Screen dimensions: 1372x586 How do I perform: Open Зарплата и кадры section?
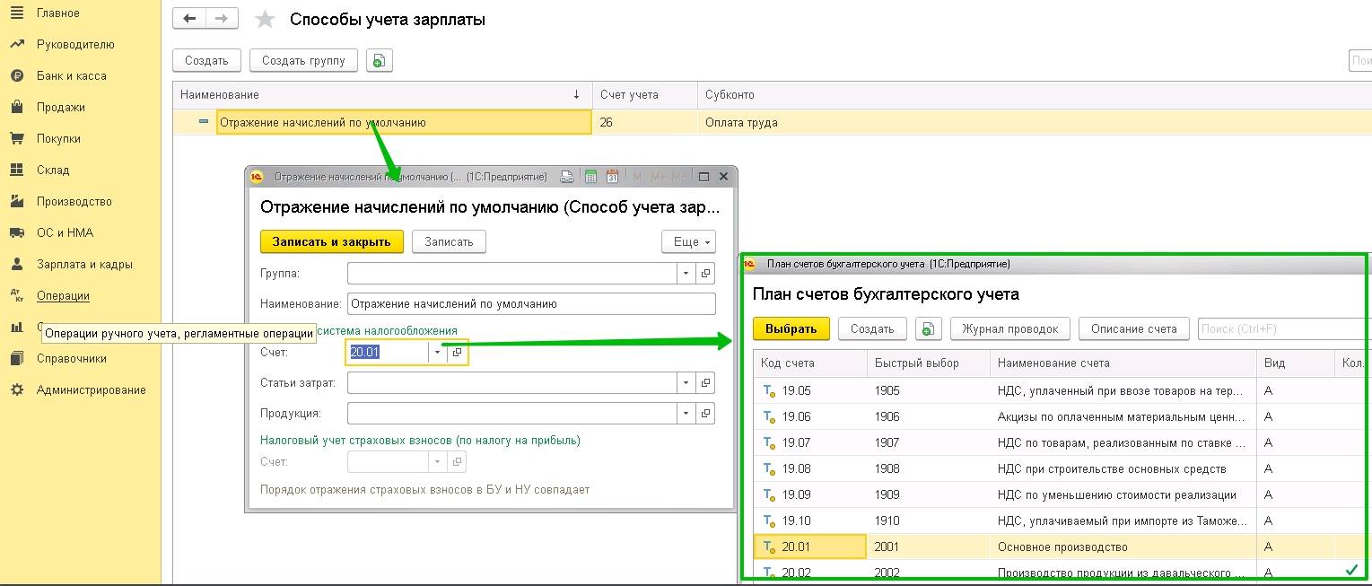point(84,264)
